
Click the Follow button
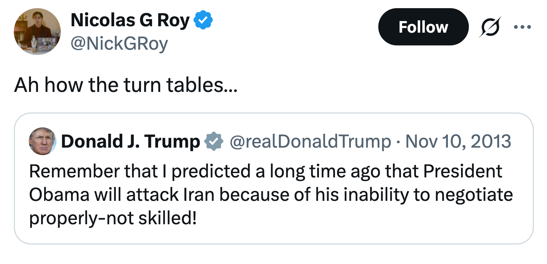coord(423,27)
